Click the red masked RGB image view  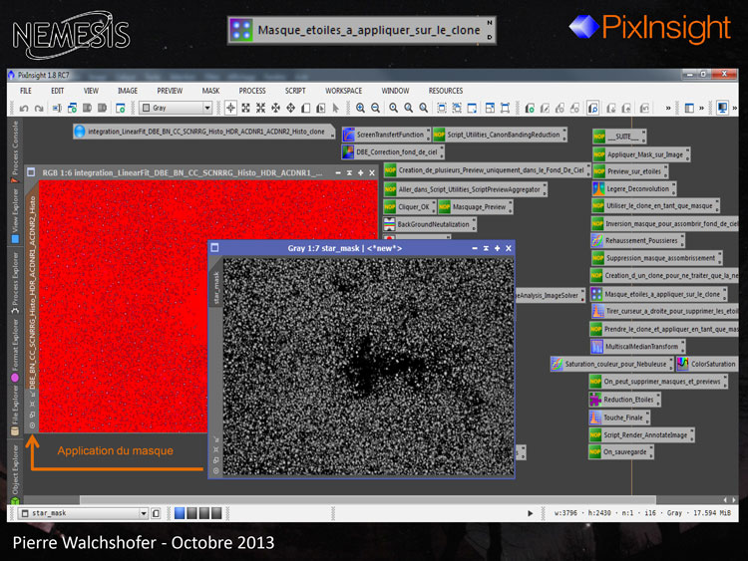tap(123, 306)
